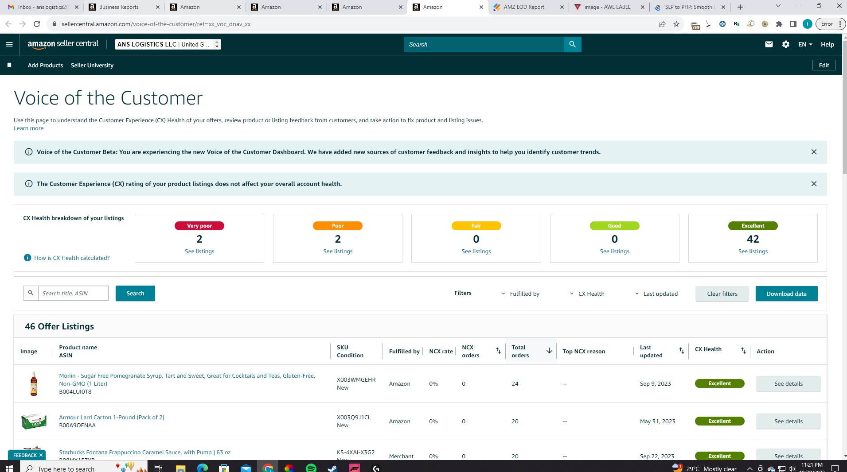Open the ANS LOGISTICS LLC account switcher

click(x=168, y=44)
